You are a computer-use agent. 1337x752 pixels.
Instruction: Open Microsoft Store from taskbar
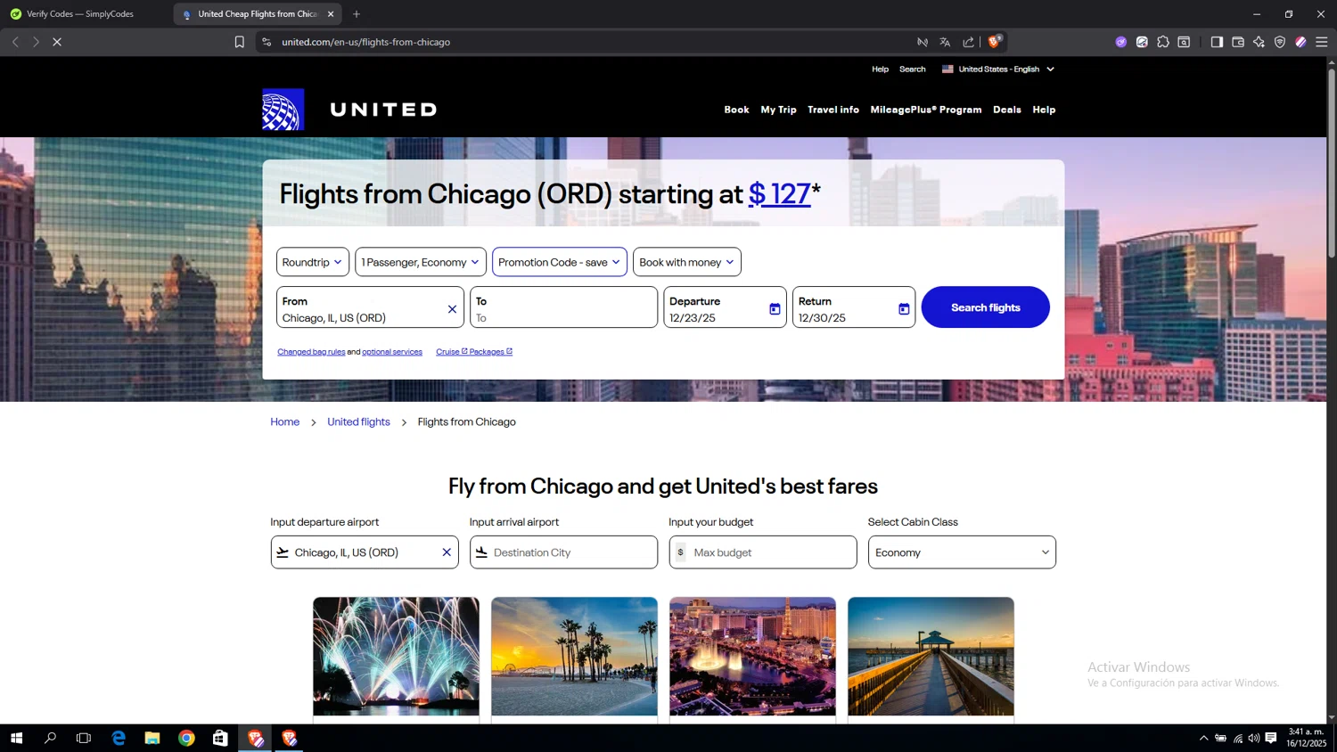[220, 738]
